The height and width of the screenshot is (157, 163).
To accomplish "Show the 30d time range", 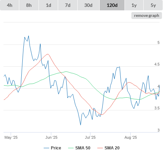I will pos(88,5).
